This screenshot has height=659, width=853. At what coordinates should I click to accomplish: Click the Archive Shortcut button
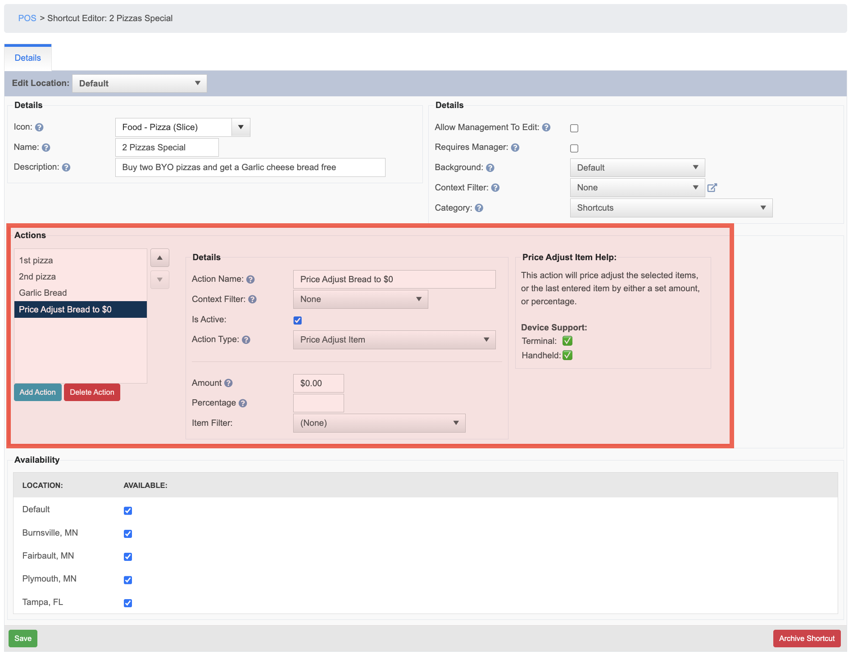tap(807, 639)
